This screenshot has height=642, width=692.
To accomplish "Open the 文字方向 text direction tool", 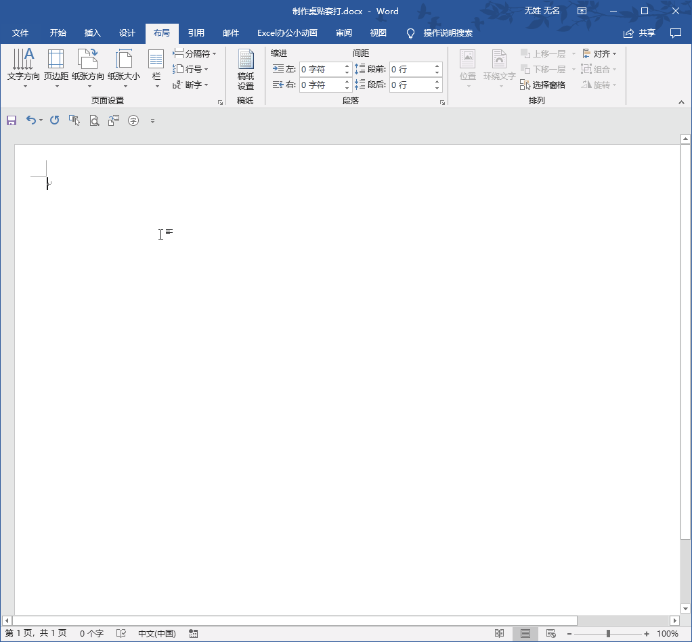I will click(24, 68).
